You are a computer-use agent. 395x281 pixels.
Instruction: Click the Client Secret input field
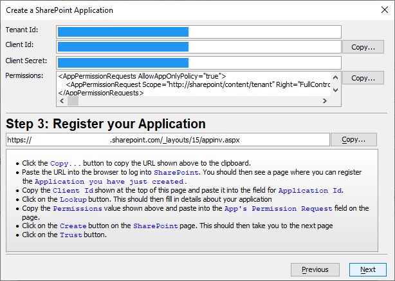coord(199,63)
